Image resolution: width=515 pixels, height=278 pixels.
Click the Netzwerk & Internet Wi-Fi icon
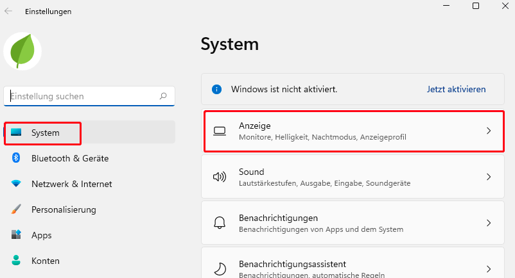[x=17, y=184]
